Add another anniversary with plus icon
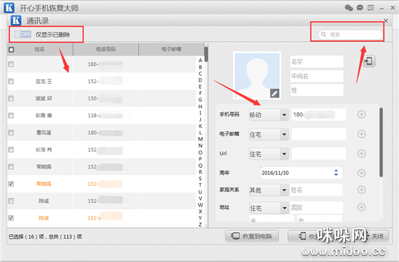Viewport: 399px width, 262px height. tap(361, 173)
